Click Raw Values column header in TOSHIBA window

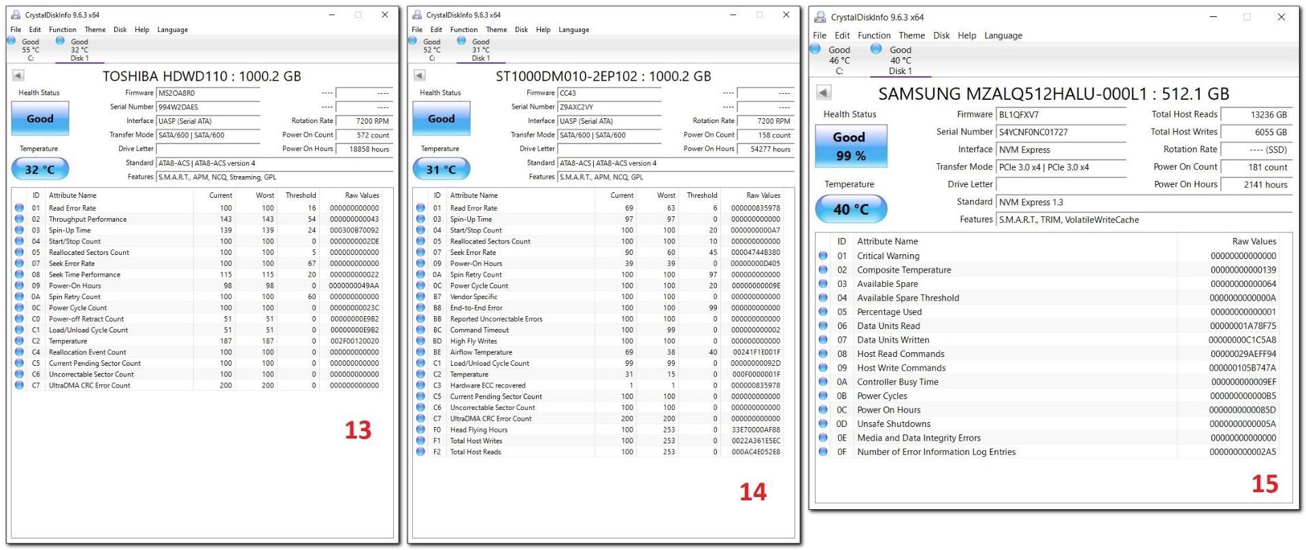(362, 196)
